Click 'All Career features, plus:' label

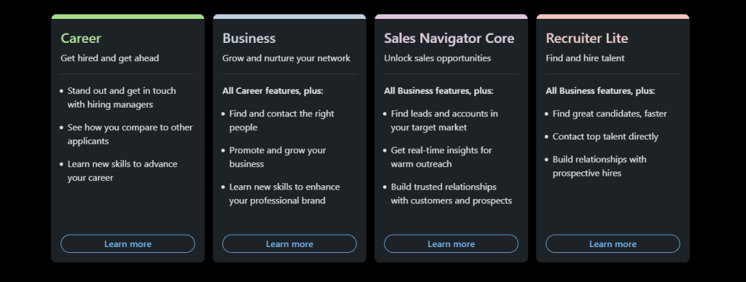point(272,91)
